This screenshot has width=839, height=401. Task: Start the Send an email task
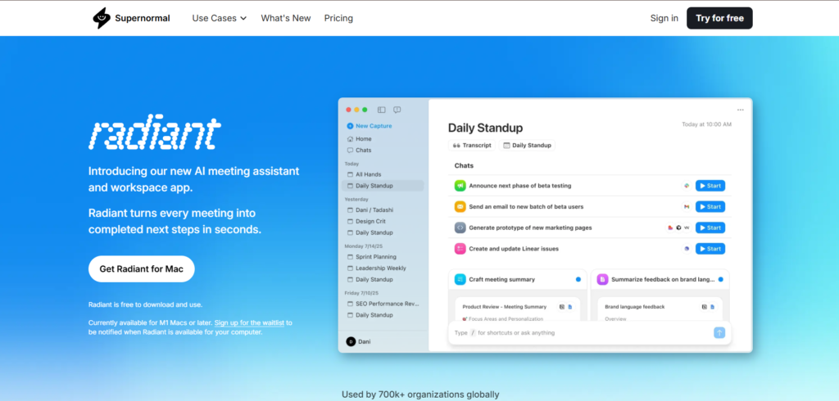[x=710, y=206]
